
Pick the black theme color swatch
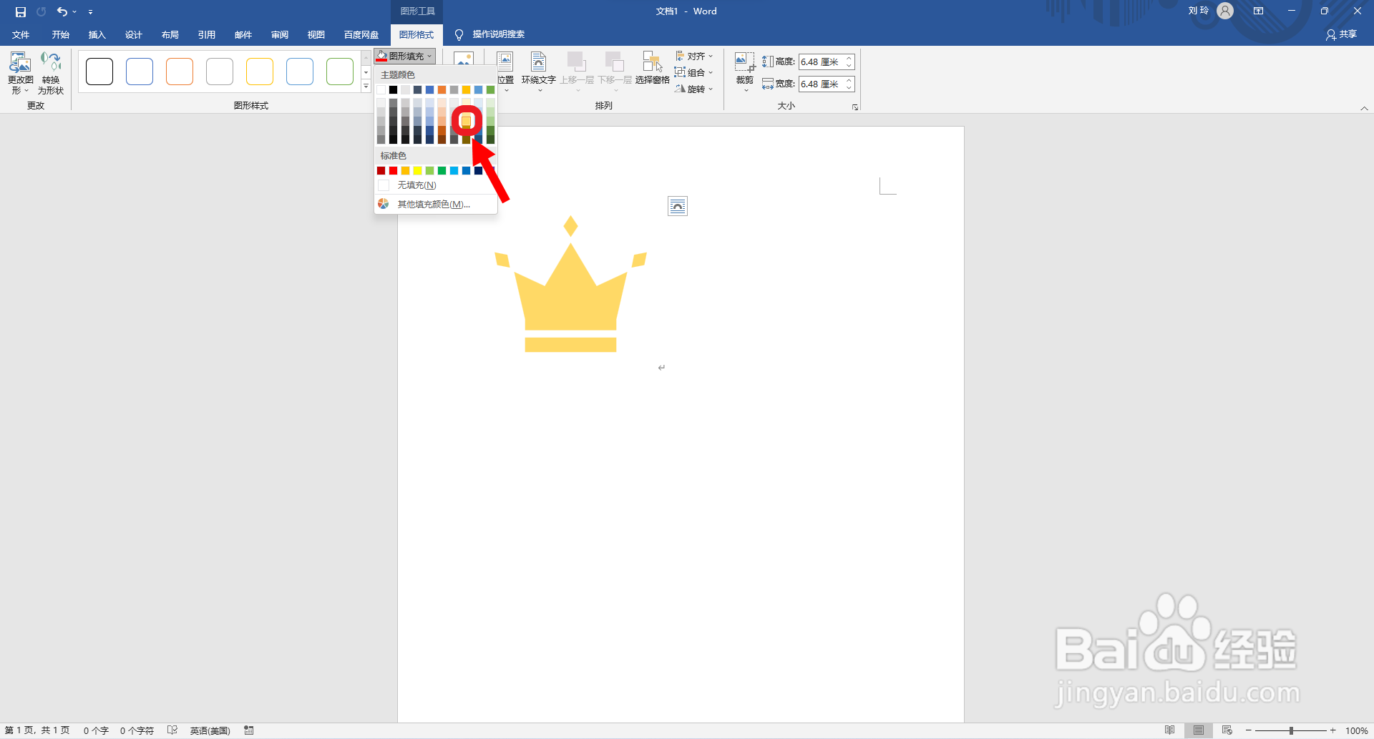pos(393,89)
